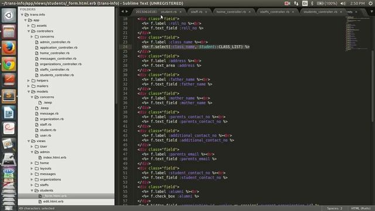Screen dimensions: 375x211
Task: Collapse the students folder
Action: click(32, 190)
